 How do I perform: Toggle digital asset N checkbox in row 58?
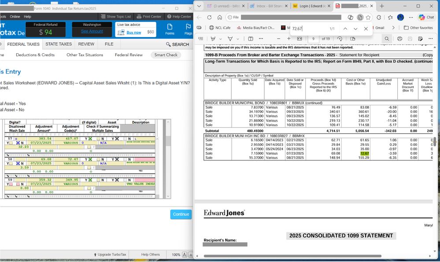coord(98,159)
